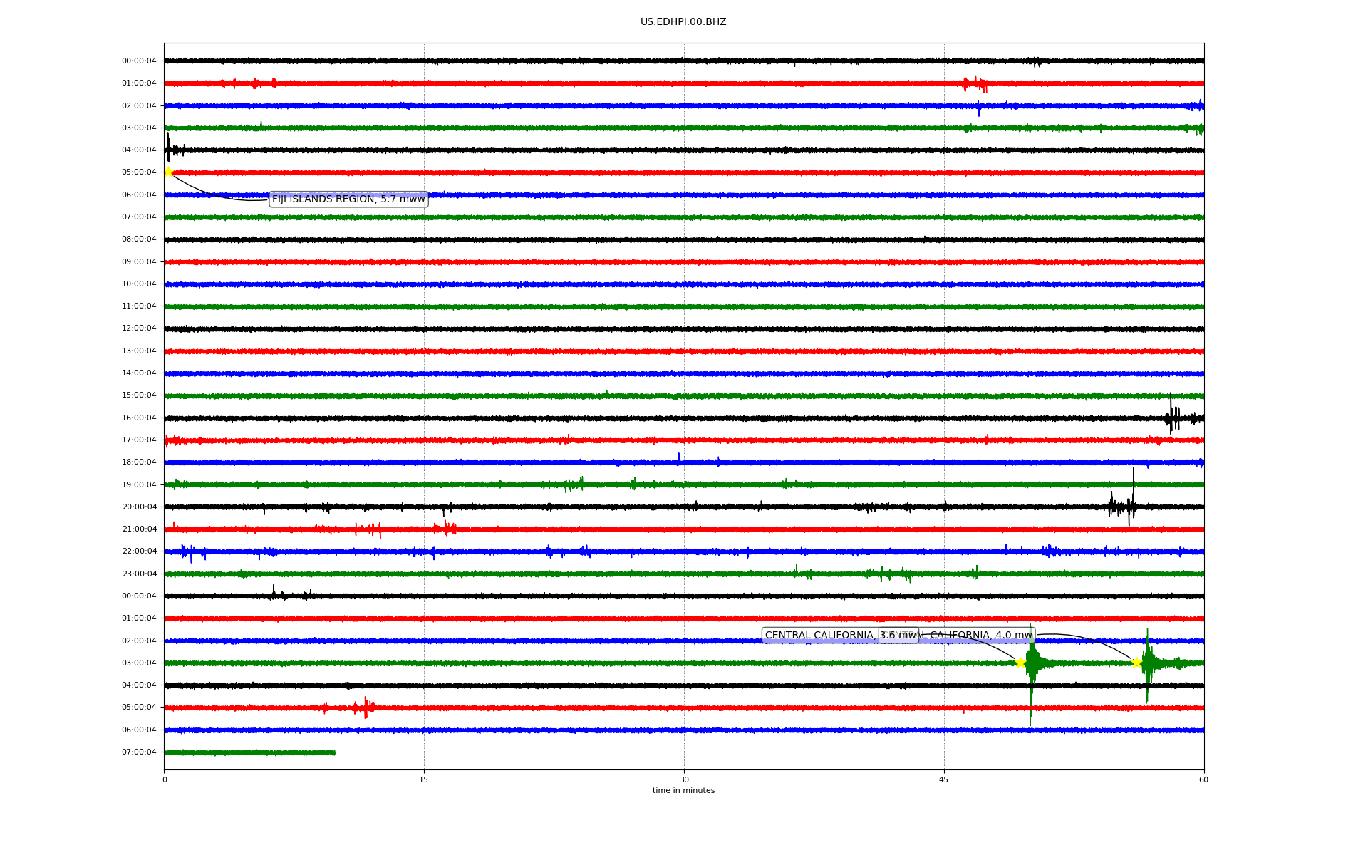Click the 23:00:04 trace time label
The width and height of the screenshot is (1368, 855).
[x=139, y=574]
